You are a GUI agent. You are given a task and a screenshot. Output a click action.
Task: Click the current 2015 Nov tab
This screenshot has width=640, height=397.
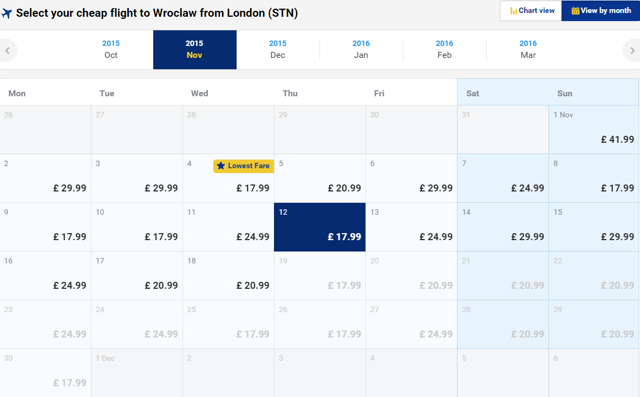pyautogui.click(x=194, y=49)
